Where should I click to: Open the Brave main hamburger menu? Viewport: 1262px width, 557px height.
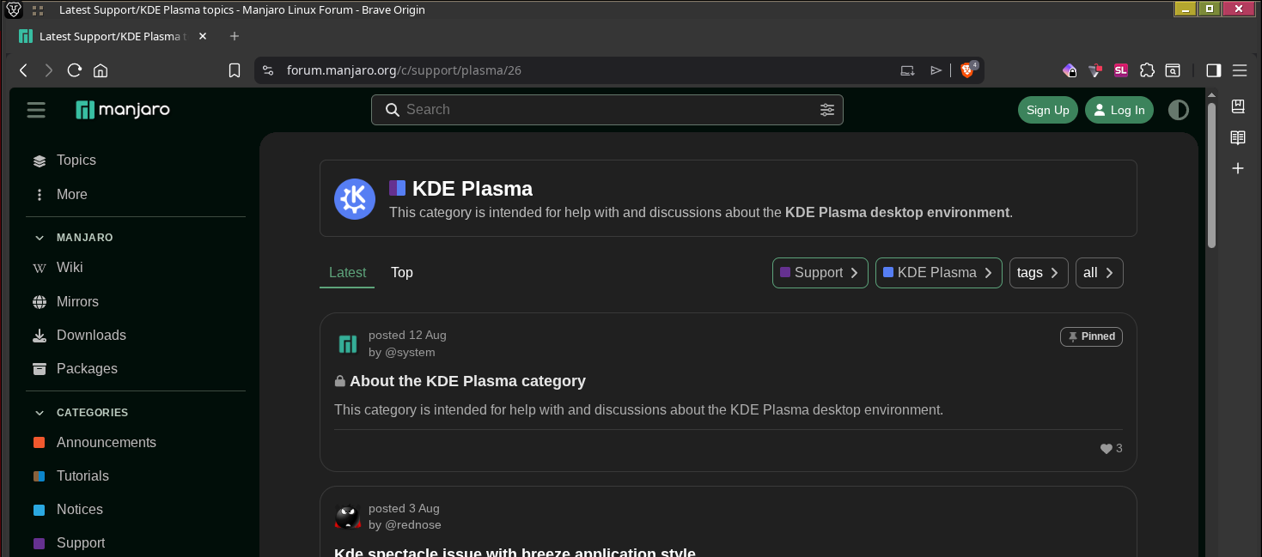coord(1240,70)
